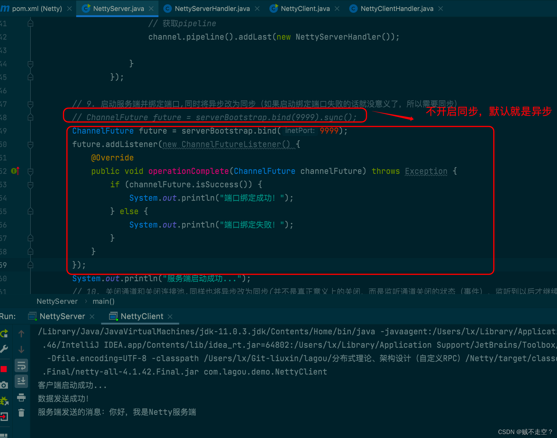Collapse the else block via gutter marker
Viewport: 557px width, 438px height.
coord(30,211)
